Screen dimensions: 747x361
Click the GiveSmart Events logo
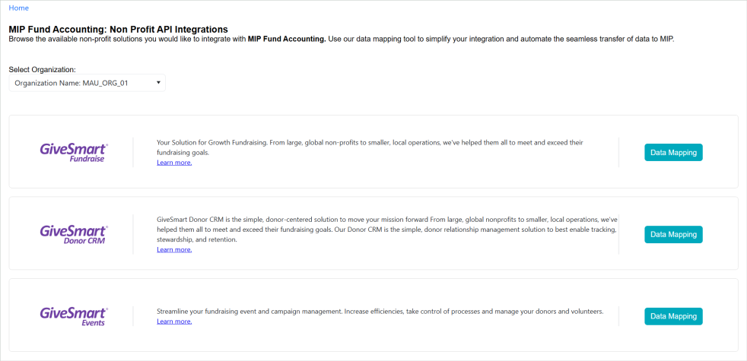(x=73, y=316)
